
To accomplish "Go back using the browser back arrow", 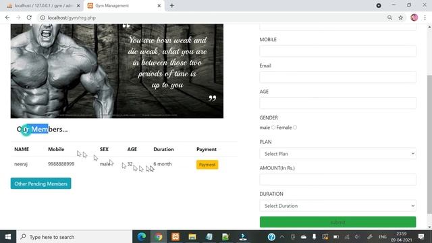I will pyautogui.click(x=7, y=18).
